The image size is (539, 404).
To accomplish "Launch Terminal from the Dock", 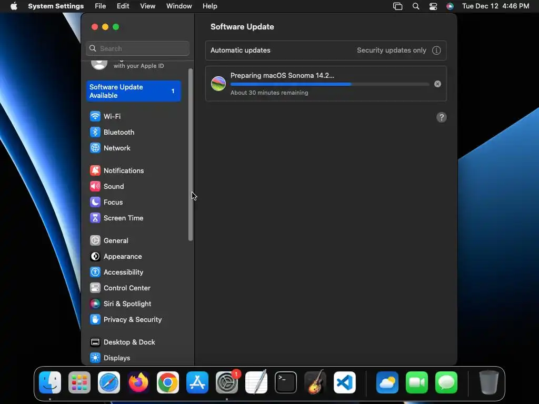I will click(286, 382).
